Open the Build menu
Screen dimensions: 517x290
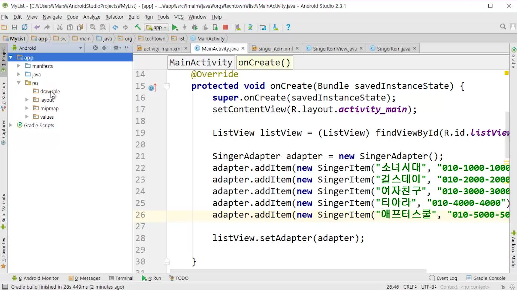(x=134, y=17)
